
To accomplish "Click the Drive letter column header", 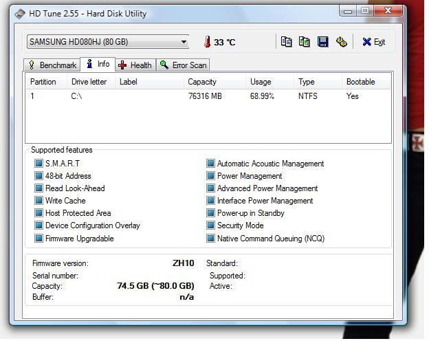I will (91, 82).
